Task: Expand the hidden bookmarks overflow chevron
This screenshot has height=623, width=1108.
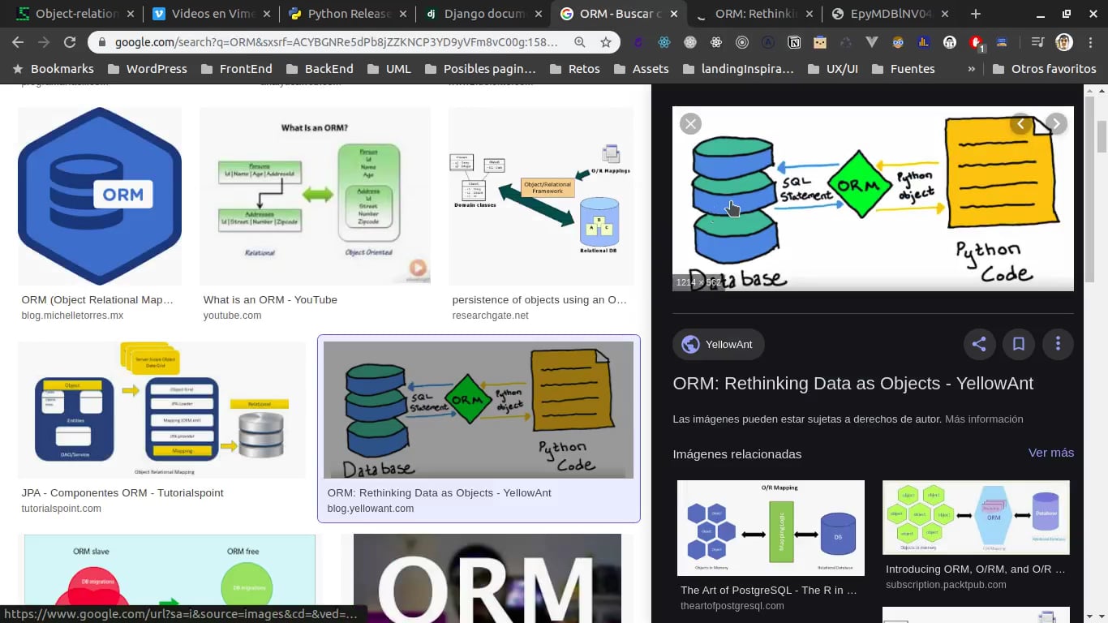Action: pyautogui.click(x=971, y=69)
